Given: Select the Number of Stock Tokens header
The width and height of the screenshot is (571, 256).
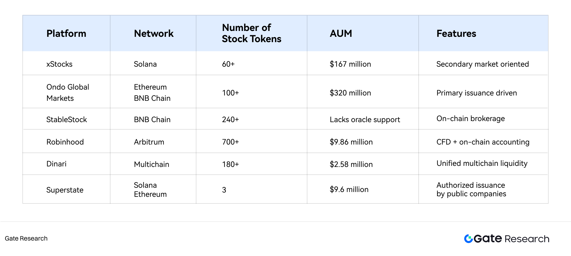Looking at the screenshot, I should 251,33.
